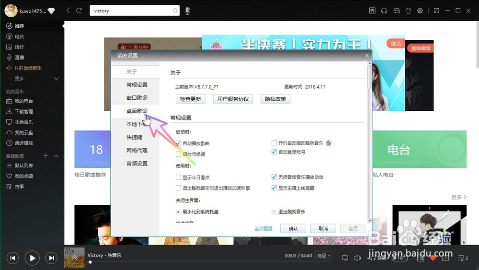This screenshot has height=270, width=479.
Task: Enable 开机自动启动酷我音乐 checkbox
Action: (274, 143)
